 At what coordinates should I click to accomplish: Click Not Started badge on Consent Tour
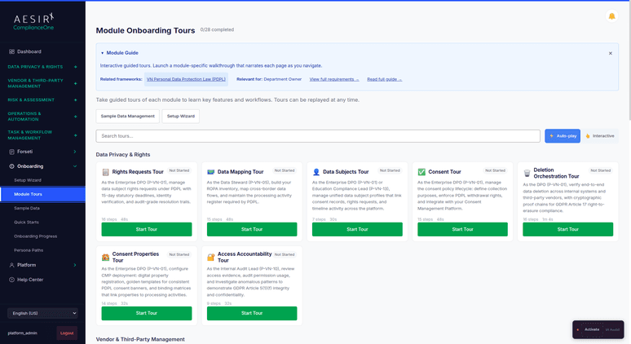pos(495,170)
